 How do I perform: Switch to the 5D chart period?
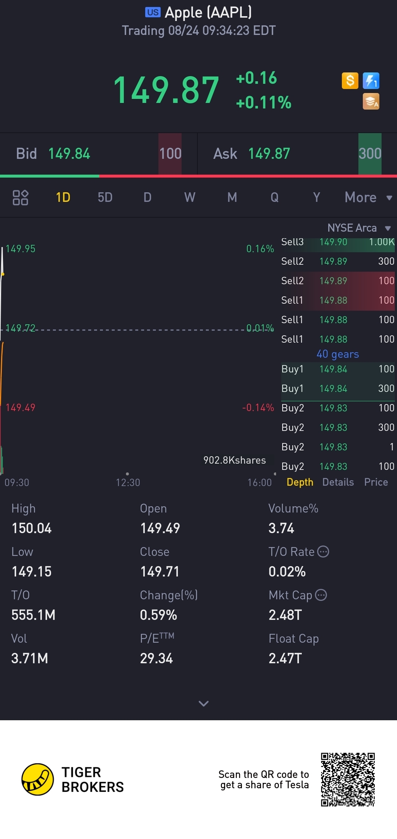(105, 197)
